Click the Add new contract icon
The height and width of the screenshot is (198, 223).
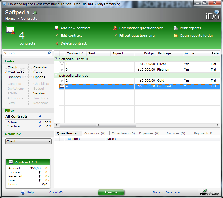coord(57,28)
